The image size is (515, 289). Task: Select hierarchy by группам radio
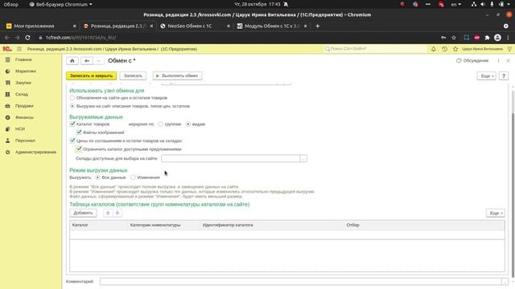[x=160, y=124]
